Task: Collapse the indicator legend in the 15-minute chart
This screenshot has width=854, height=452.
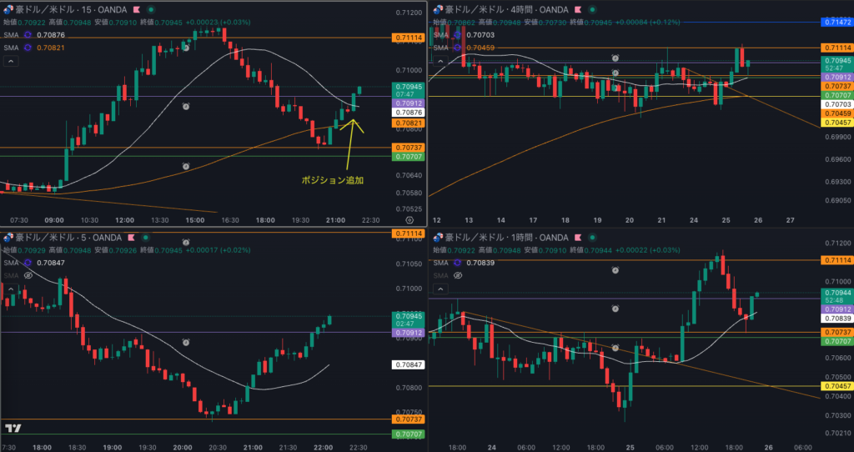Action: coord(11,61)
